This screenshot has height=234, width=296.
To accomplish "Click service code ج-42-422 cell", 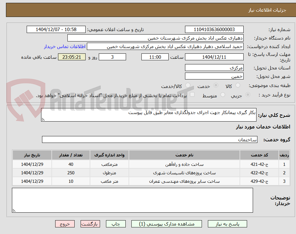I will (x=259, y=173).
